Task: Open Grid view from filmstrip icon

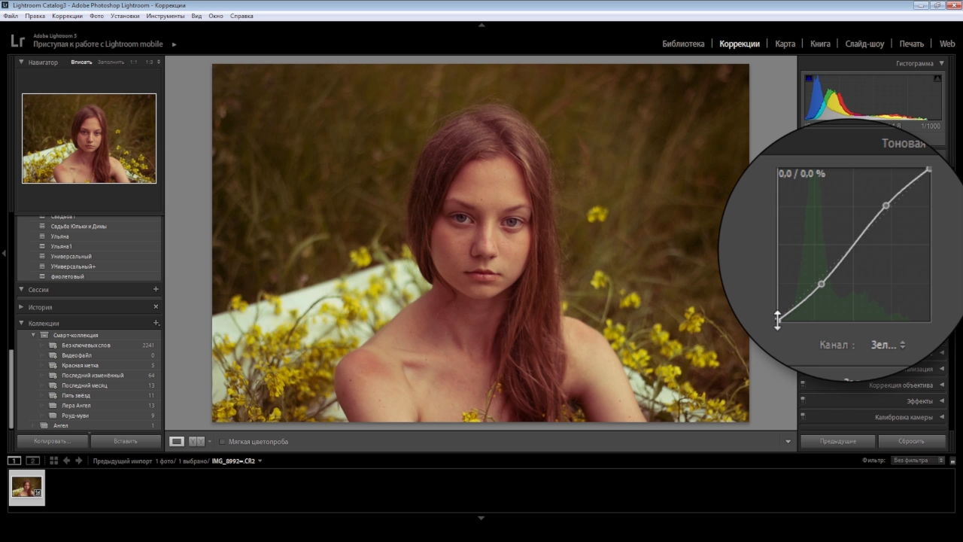Action: (x=53, y=461)
